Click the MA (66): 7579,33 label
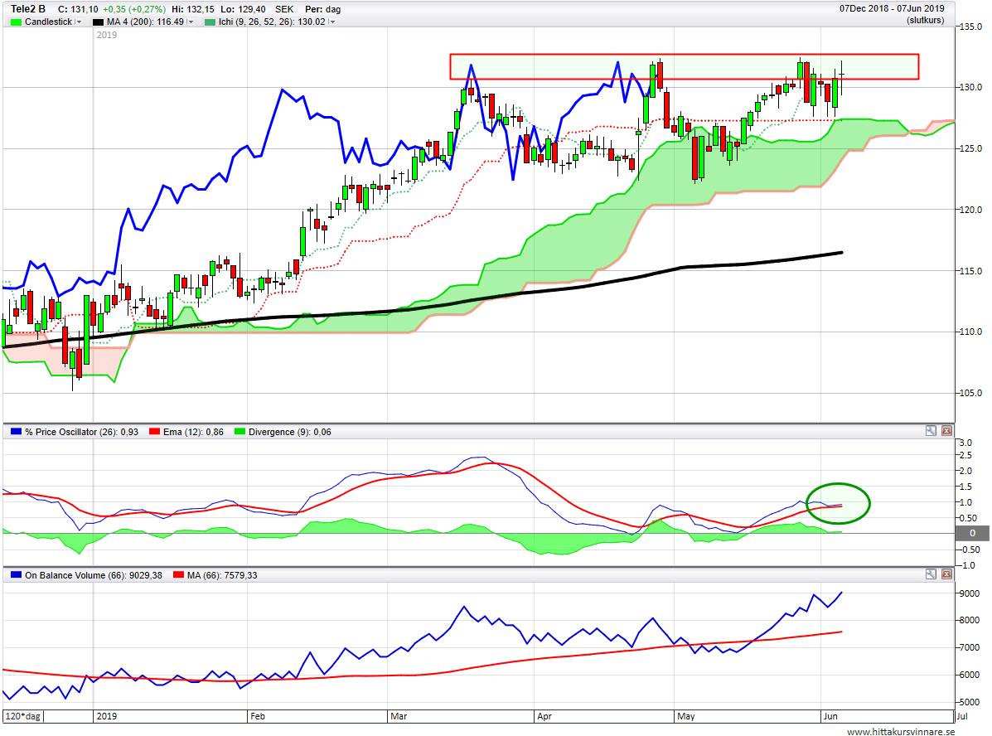The height and width of the screenshot is (736, 992). point(222,575)
